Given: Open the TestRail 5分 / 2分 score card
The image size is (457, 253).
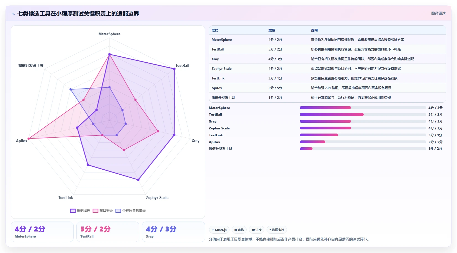Looking at the screenshot, I should click(108, 232).
